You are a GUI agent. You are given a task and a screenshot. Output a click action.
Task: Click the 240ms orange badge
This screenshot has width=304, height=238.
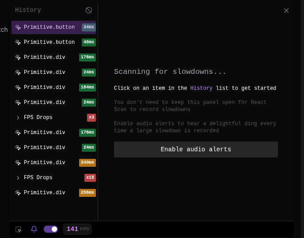[x=87, y=162]
